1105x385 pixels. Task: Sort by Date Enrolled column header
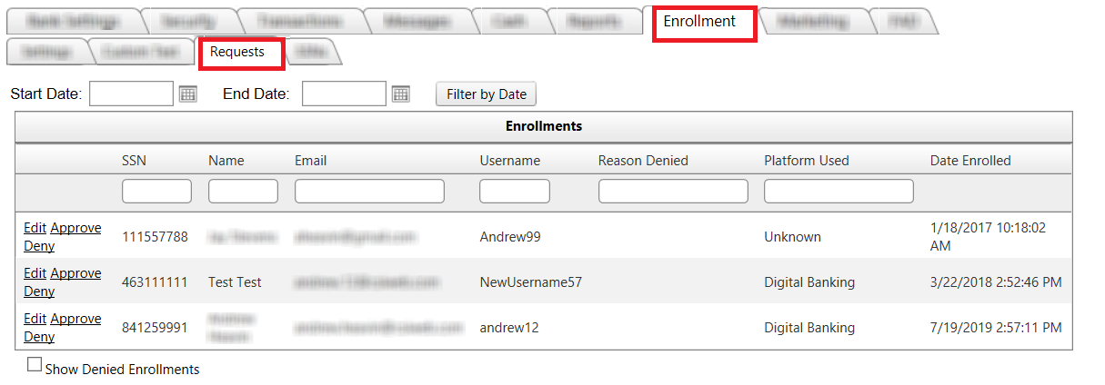(x=970, y=161)
